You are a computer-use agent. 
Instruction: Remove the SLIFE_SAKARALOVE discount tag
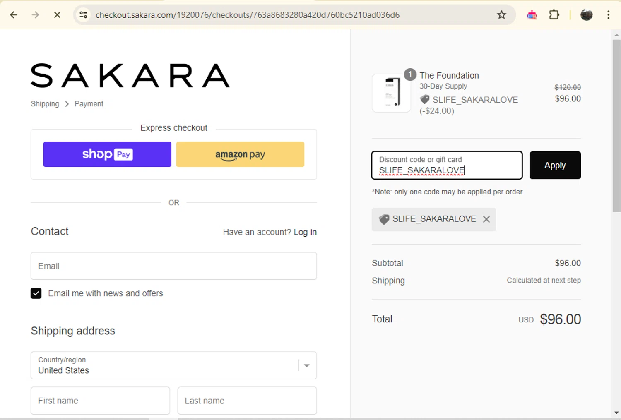[x=486, y=219]
